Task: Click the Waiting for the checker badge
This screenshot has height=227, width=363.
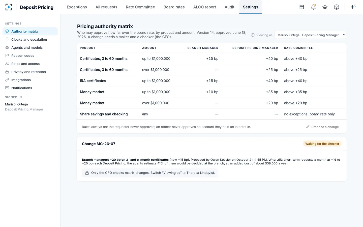Action: [x=322, y=144]
